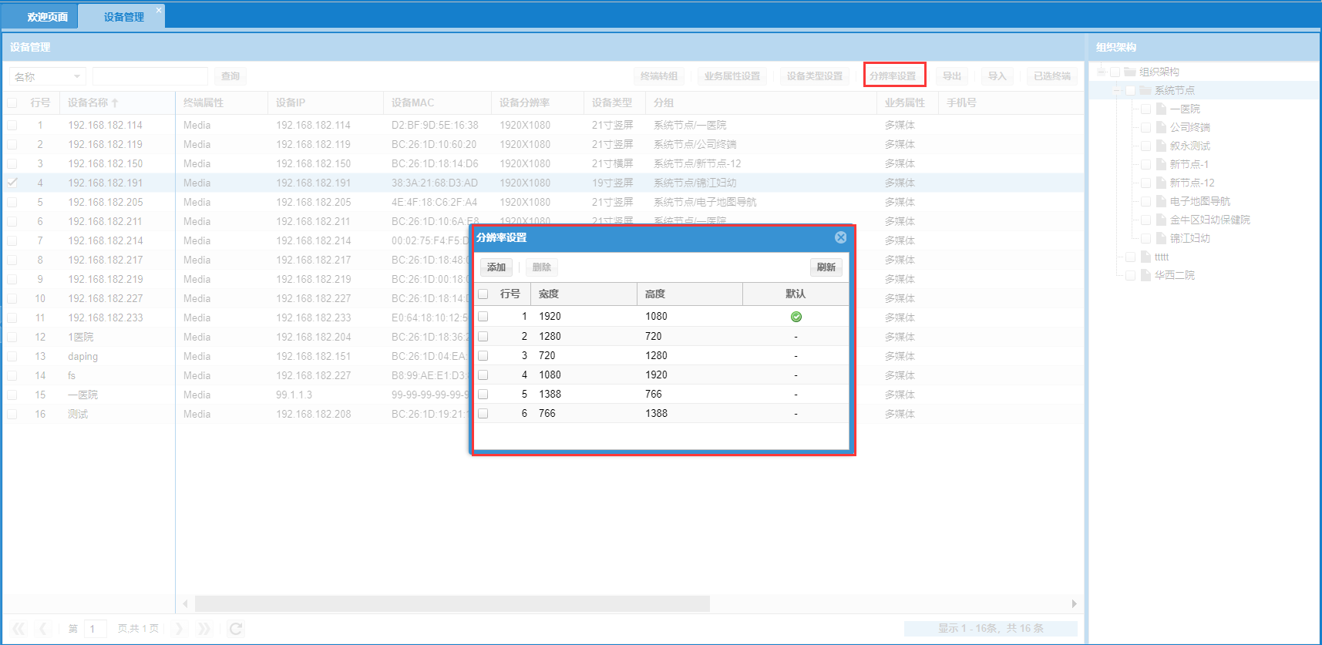Click the 刷新 button in the resolution dialog

(x=826, y=267)
